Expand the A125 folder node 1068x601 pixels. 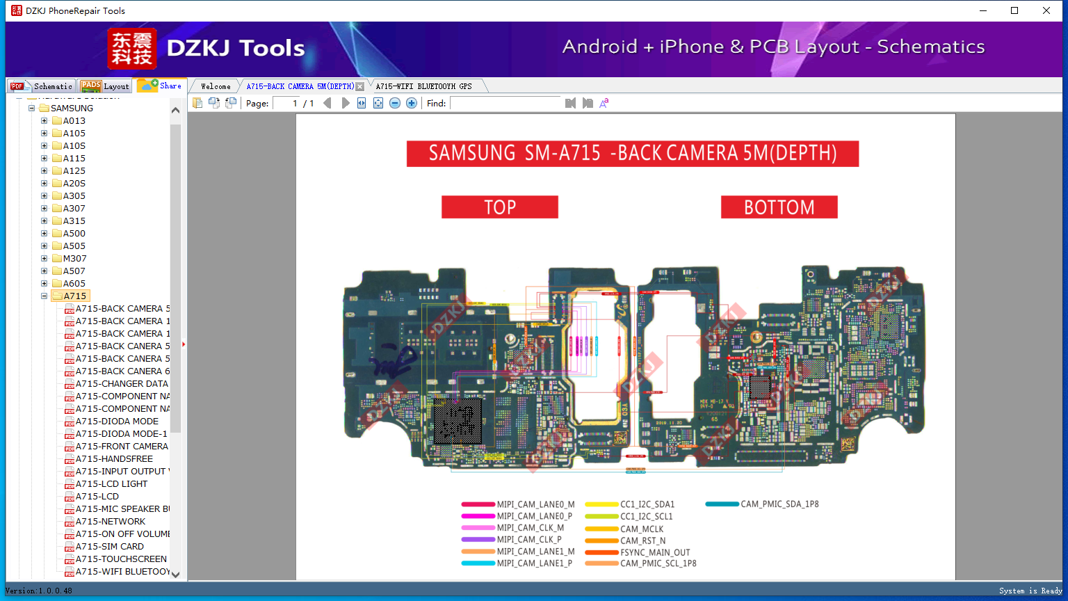[44, 171]
